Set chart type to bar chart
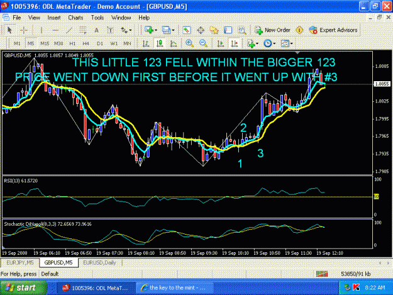Viewport: 393px width, 295px height. [x=146, y=43]
